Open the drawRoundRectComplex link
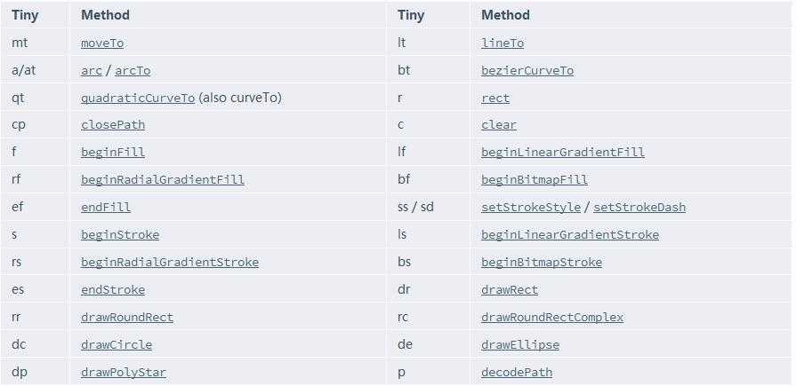The width and height of the screenshot is (796, 386). pos(552,318)
